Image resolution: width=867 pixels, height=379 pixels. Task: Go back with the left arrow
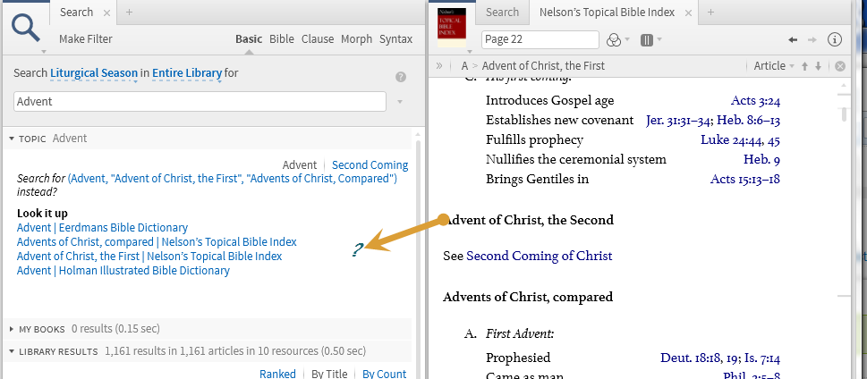792,39
